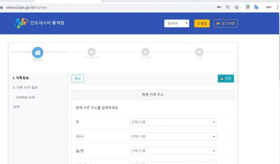Click the 로그아웃 logout button
280x164 pixels.
[x=226, y=23]
